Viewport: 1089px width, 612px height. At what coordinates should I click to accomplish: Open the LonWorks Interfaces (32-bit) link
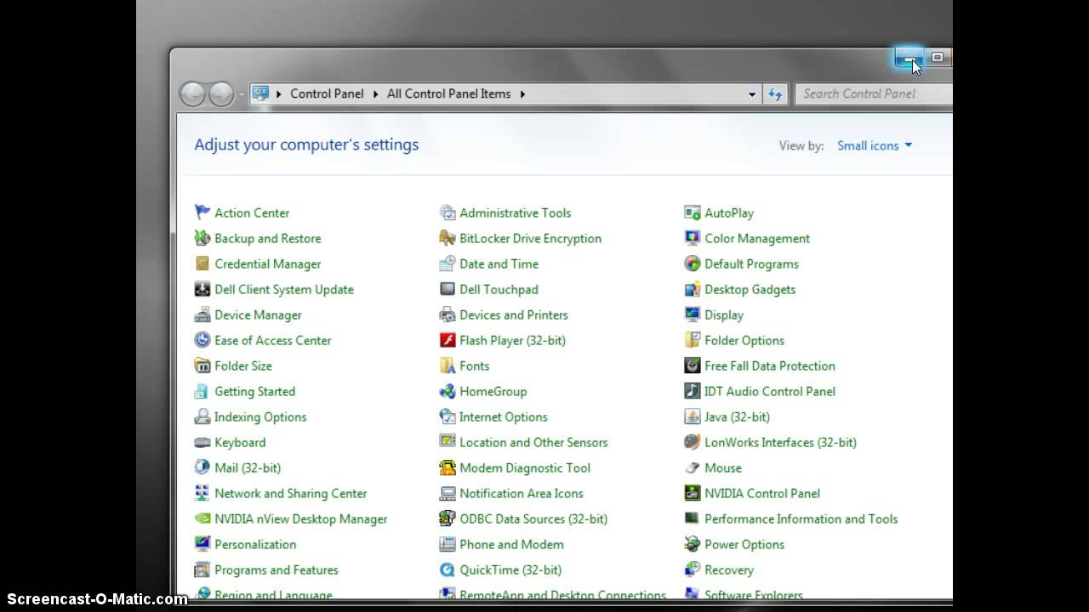[780, 442]
